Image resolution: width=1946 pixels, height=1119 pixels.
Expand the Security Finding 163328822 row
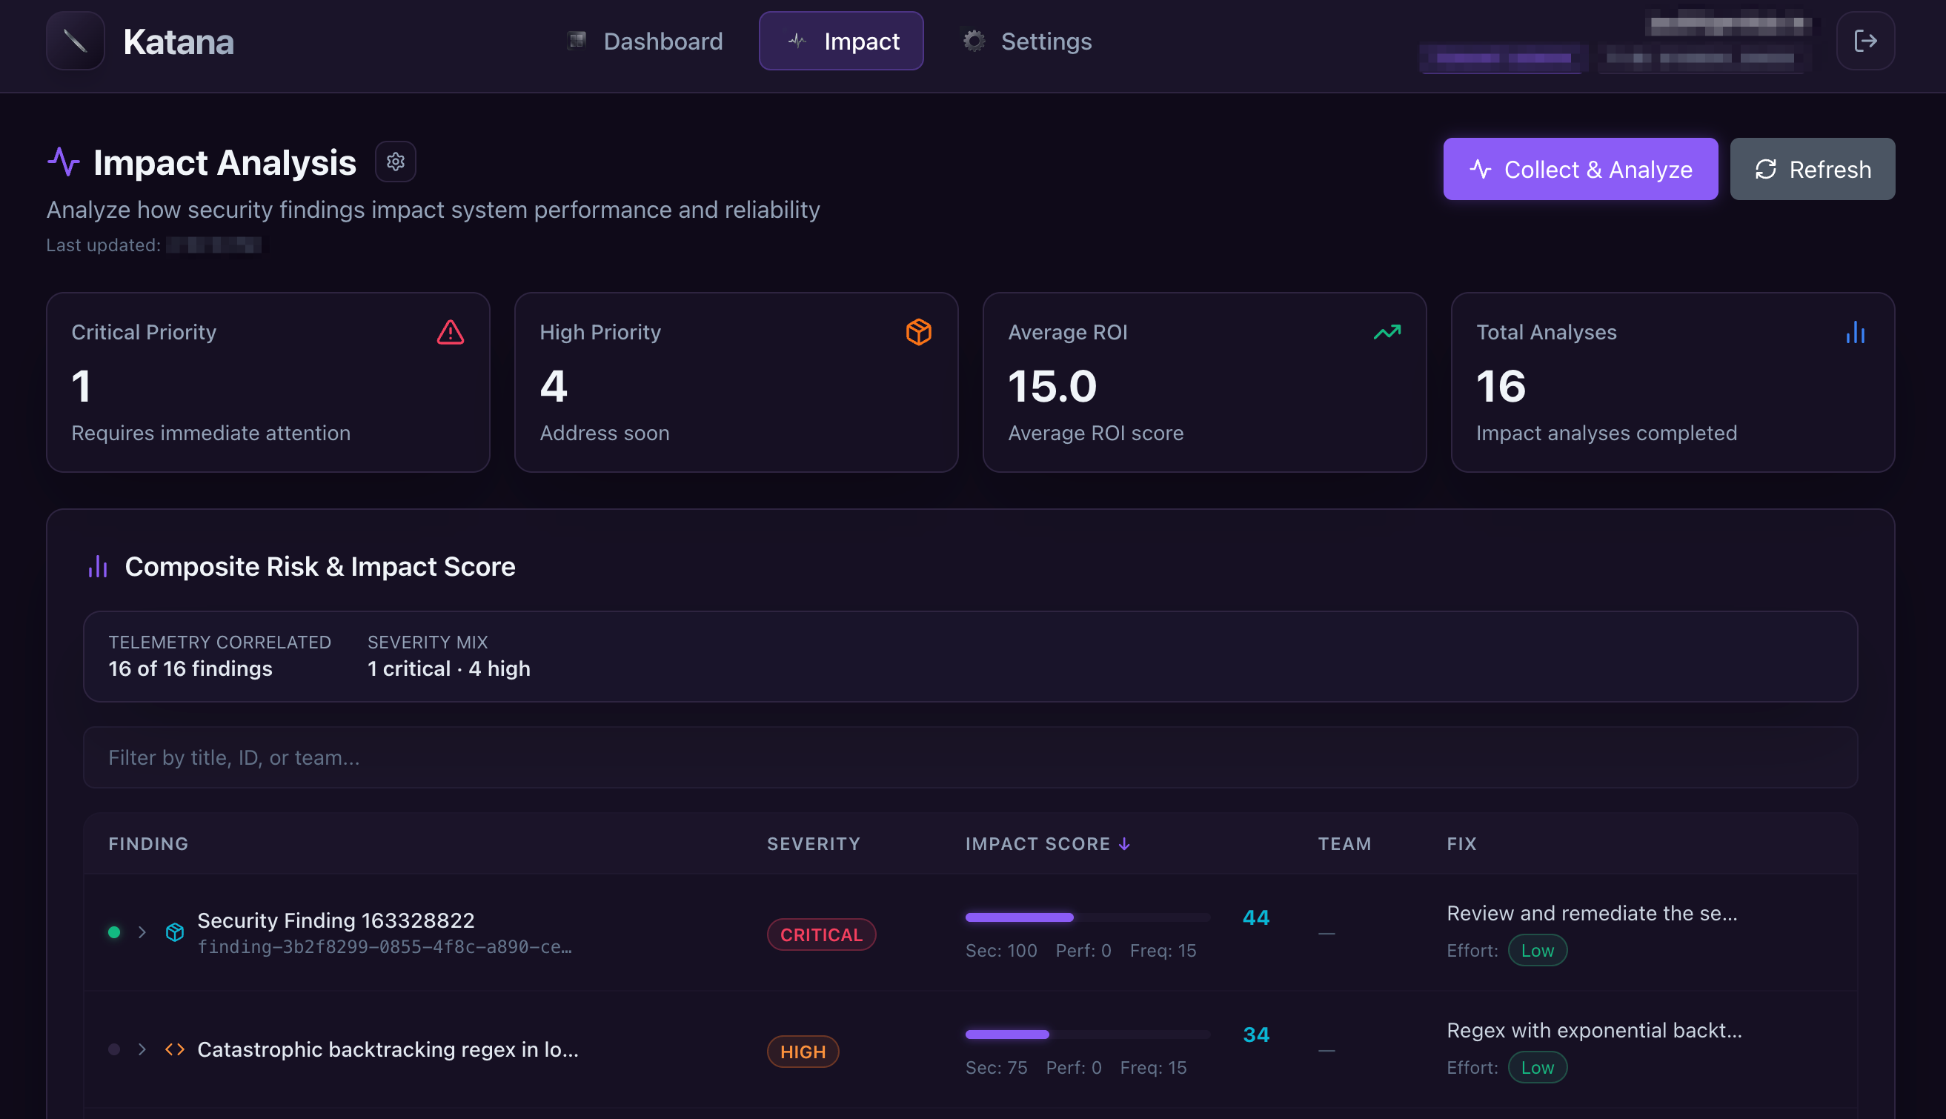[x=142, y=932]
